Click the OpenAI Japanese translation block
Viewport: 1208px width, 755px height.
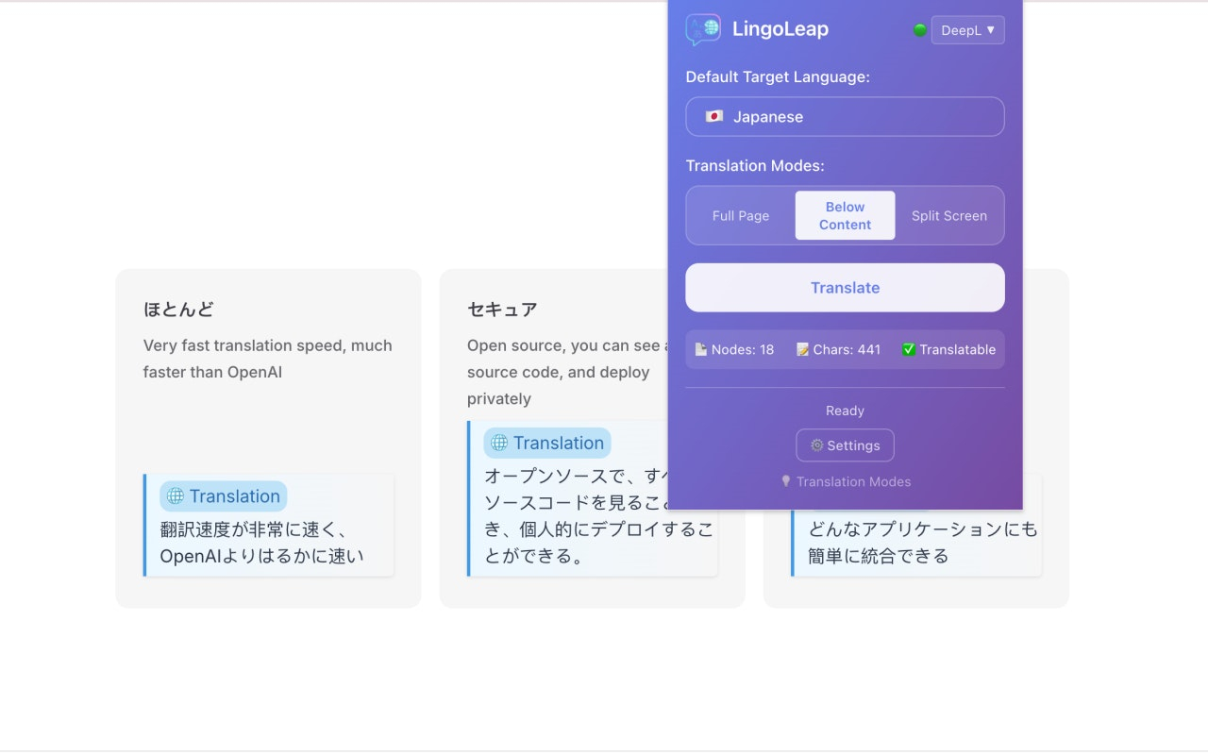coord(269,525)
